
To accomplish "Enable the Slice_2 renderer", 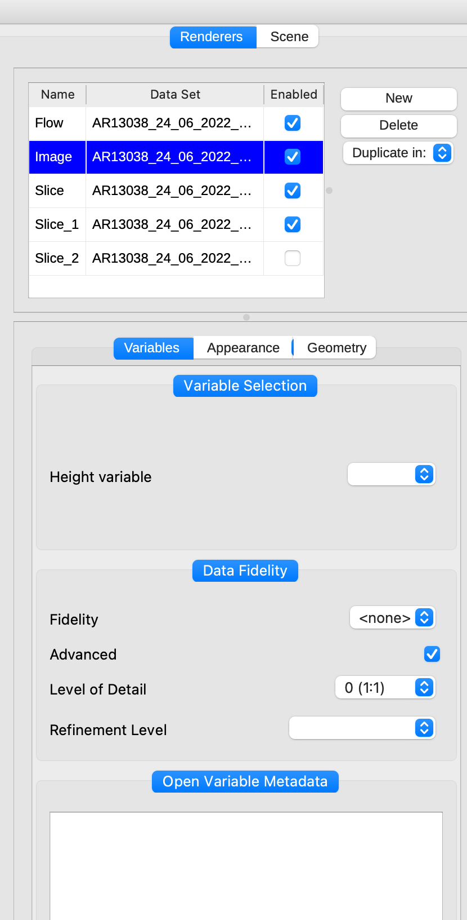I will (x=293, y=258).
